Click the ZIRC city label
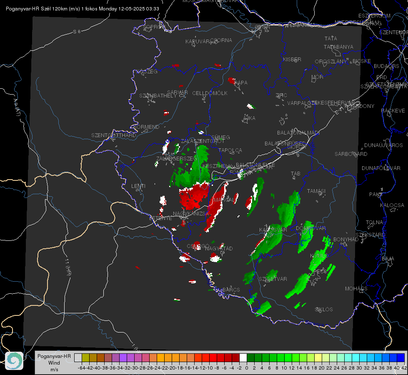Viewport: 408px width, 375px height. pos(281,95)
